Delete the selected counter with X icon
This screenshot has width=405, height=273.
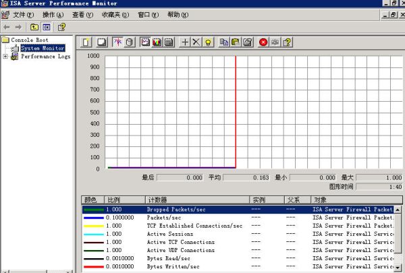click(x=196, y=42)
